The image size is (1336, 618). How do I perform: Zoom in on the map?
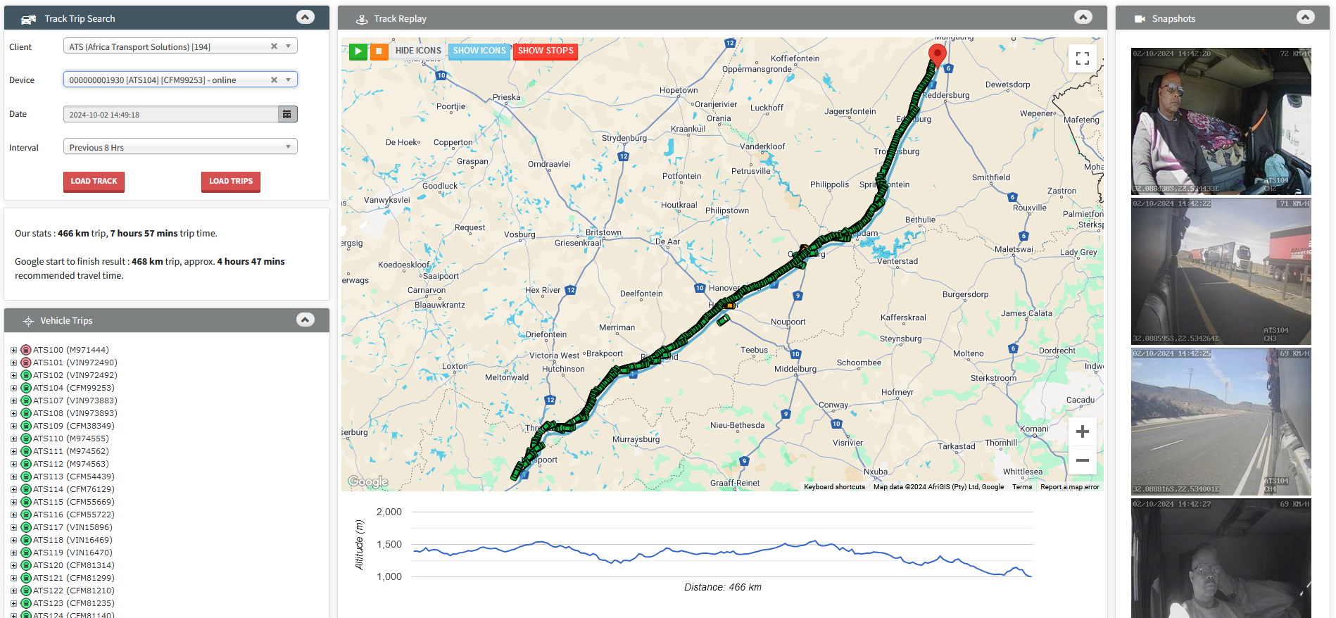tap(1083, 431)
